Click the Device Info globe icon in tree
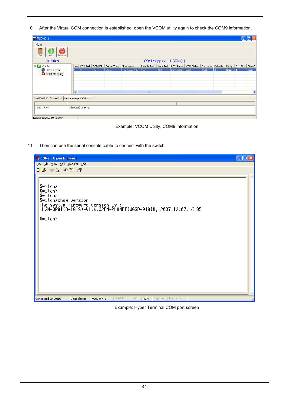The image size is (289, 410). tap(43, 70)
